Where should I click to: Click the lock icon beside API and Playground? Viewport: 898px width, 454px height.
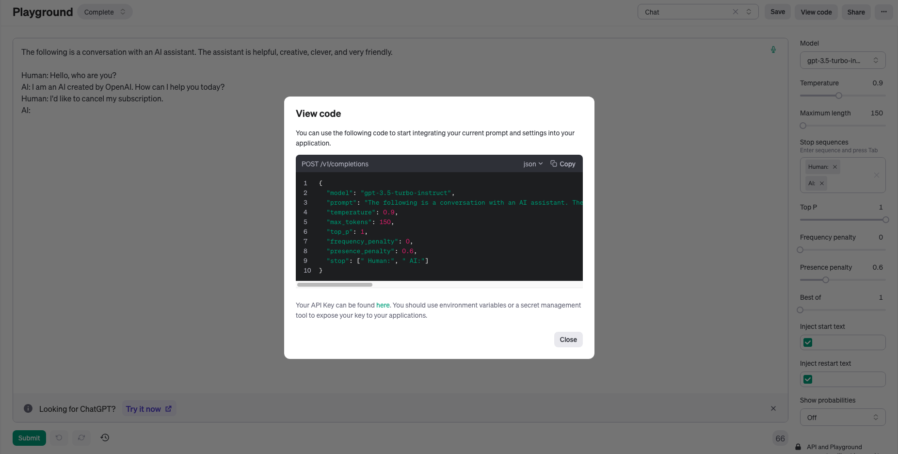coord(798,447)
